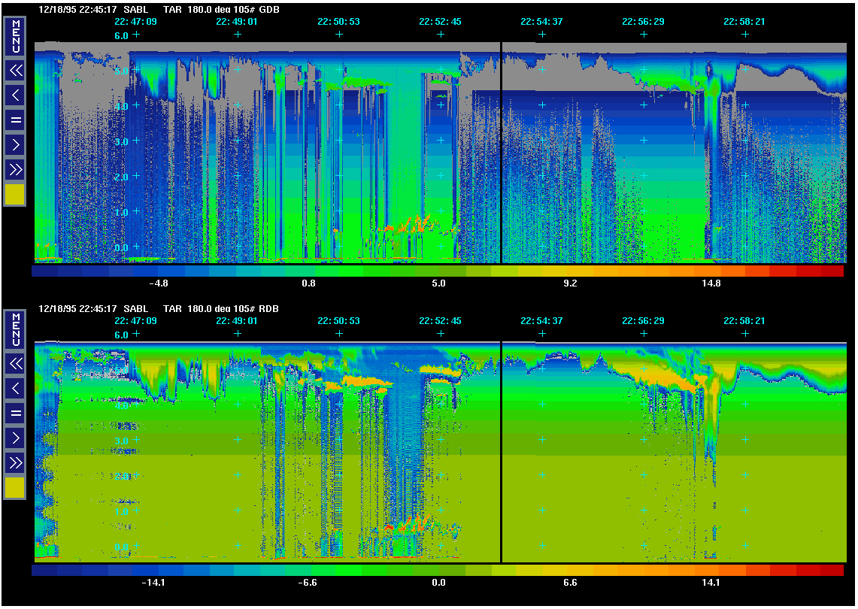Click the single-right arrow icon in top panel
Screen dimensions: 858x609
click(x=15, y=144)
